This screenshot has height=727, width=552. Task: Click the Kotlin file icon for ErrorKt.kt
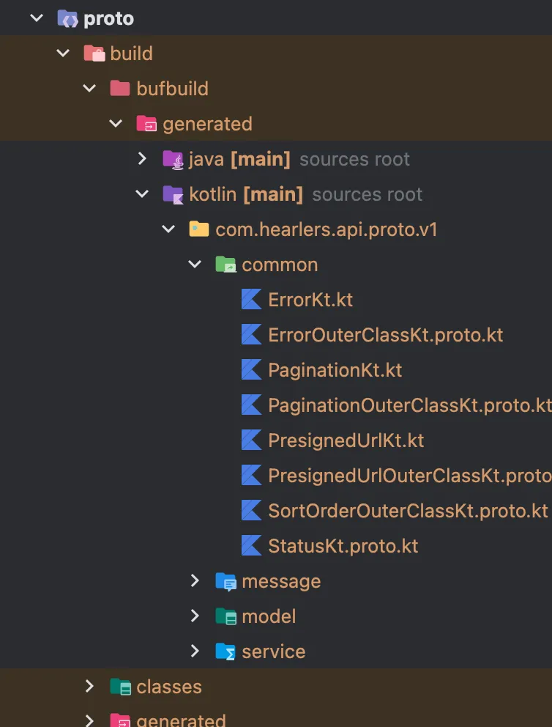pos(252,300)
